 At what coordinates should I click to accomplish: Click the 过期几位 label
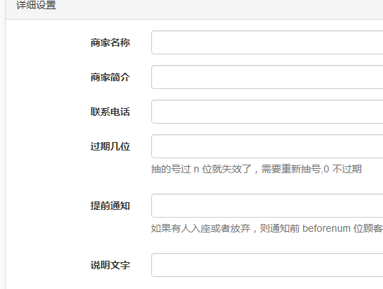pos(110,146)
